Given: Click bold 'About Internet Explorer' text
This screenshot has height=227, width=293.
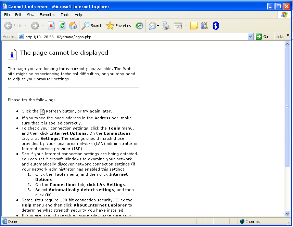Looking at the screenshot, I should click(x=100, y=205).
